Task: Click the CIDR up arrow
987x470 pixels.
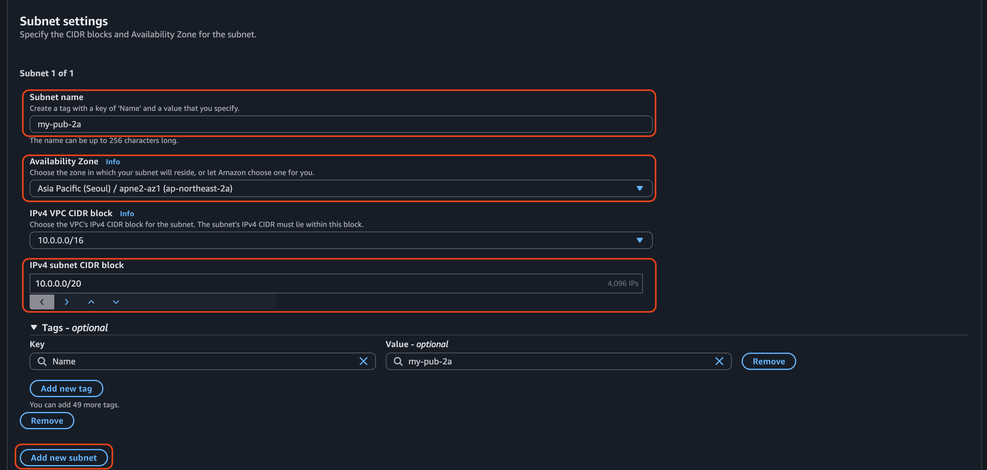Action: click(91, 302)
